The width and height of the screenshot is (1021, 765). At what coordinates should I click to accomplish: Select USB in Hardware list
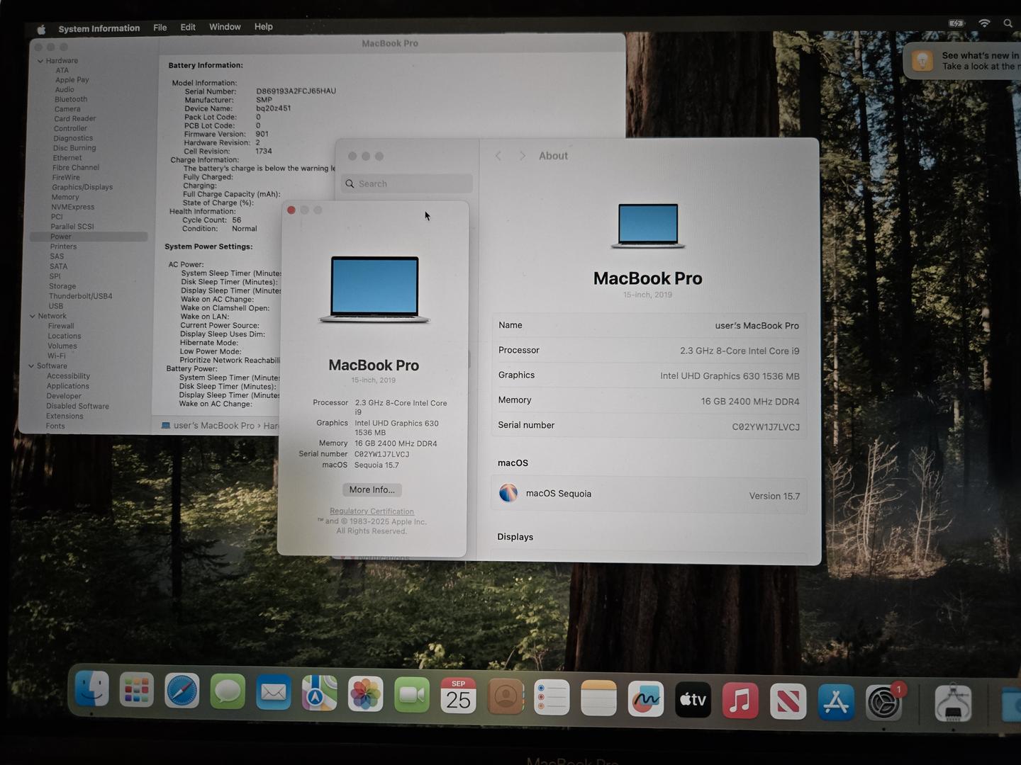point(56,306)
